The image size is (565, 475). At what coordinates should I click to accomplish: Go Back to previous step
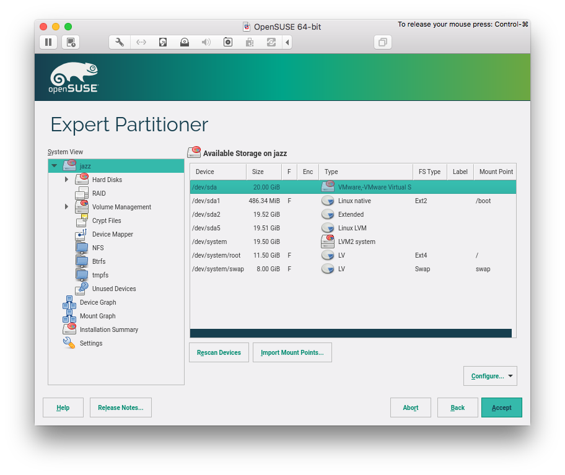click(x=458, y=407)
